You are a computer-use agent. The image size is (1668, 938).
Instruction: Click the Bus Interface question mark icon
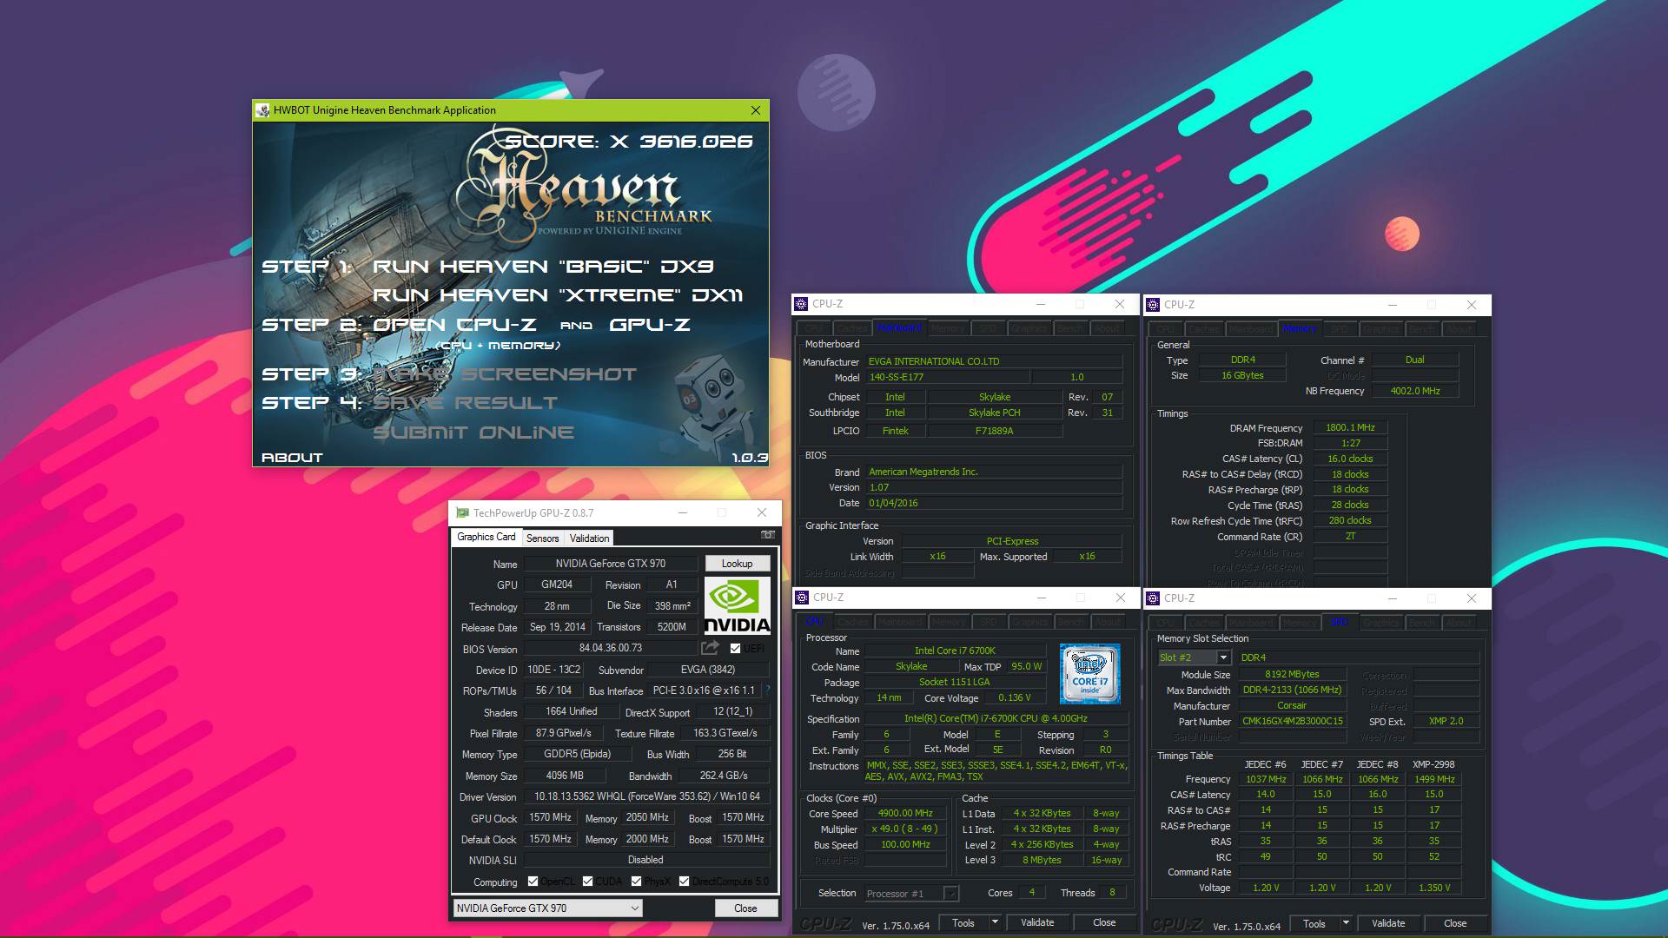(768, 690)
